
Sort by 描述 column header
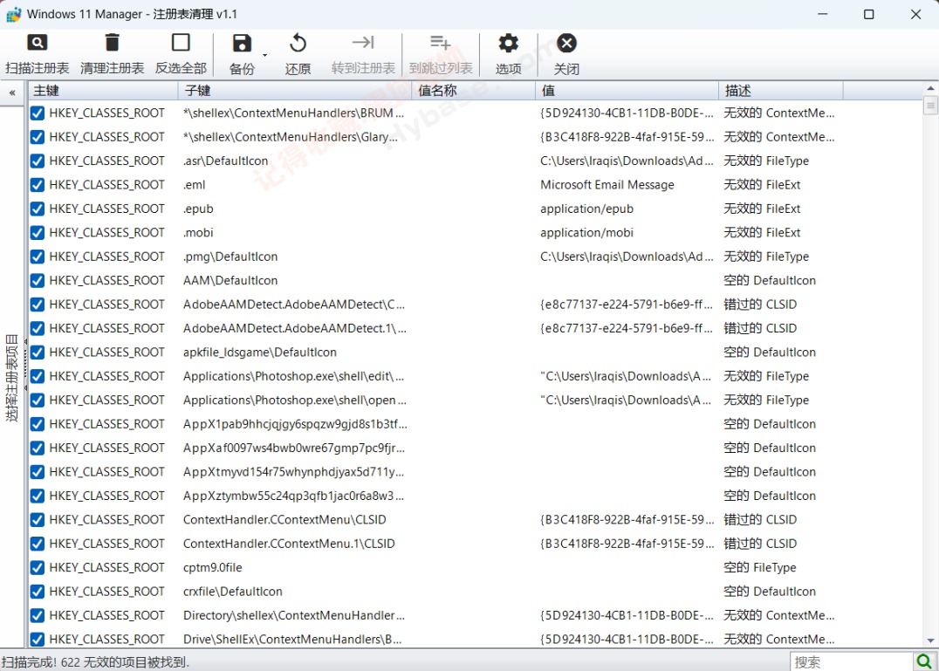point(780,91)
